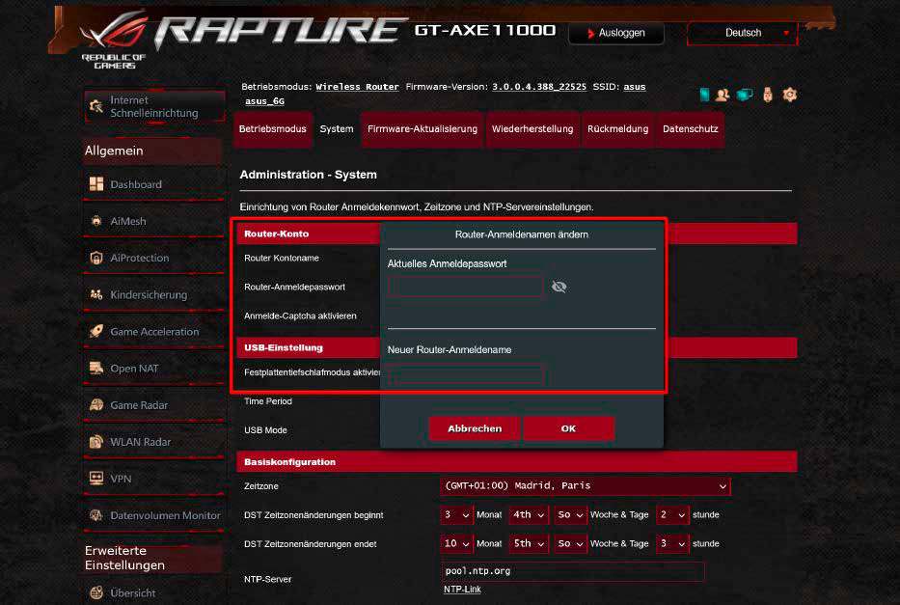
Task: Click the NTP-Server field pool.ntp.org
Action: pos(573,571)
